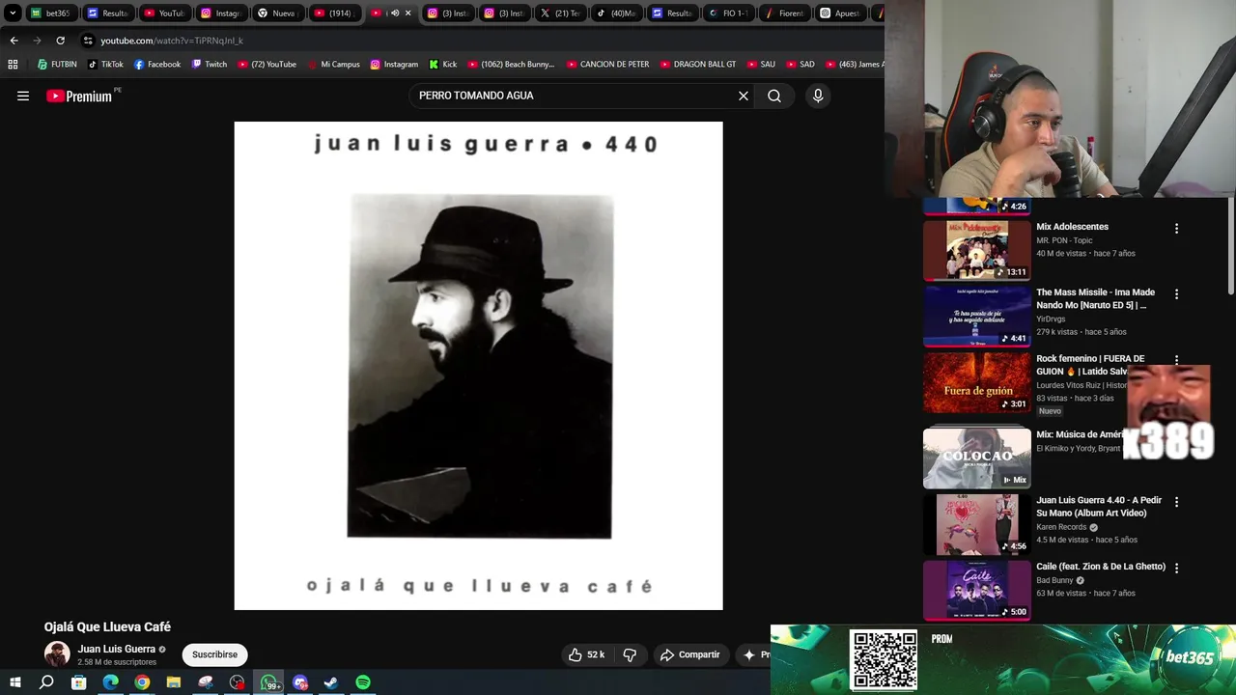Switch to the (1914) YouTube tab
1236x695 pixels.
click(334, 14)
